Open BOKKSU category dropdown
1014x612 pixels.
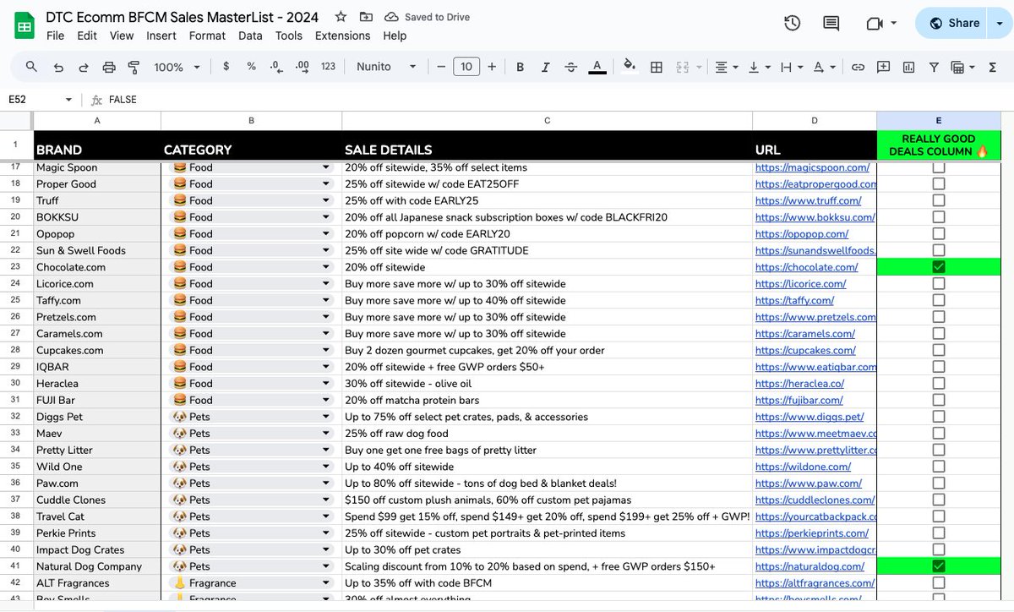326,217
